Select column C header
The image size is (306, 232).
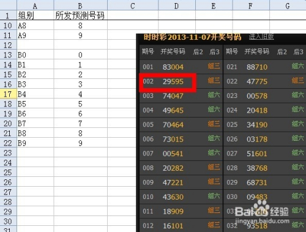[133, 6]
